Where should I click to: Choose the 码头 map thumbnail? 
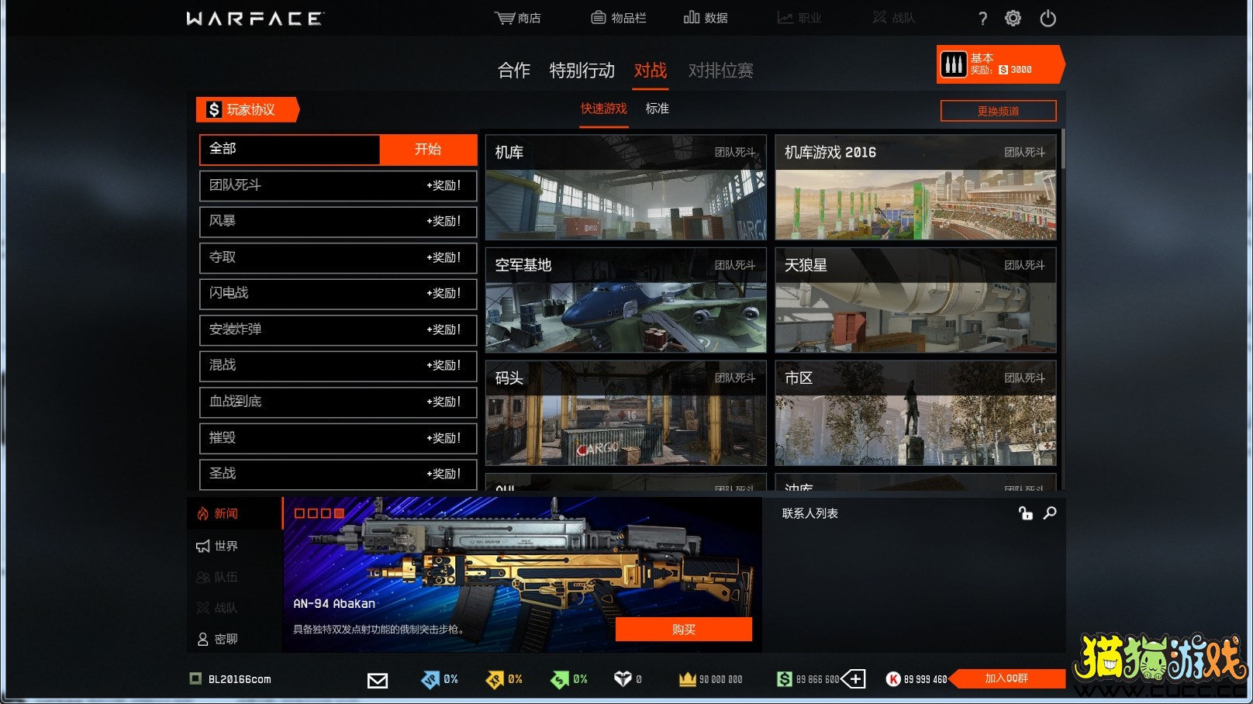(x=626, y=413)
